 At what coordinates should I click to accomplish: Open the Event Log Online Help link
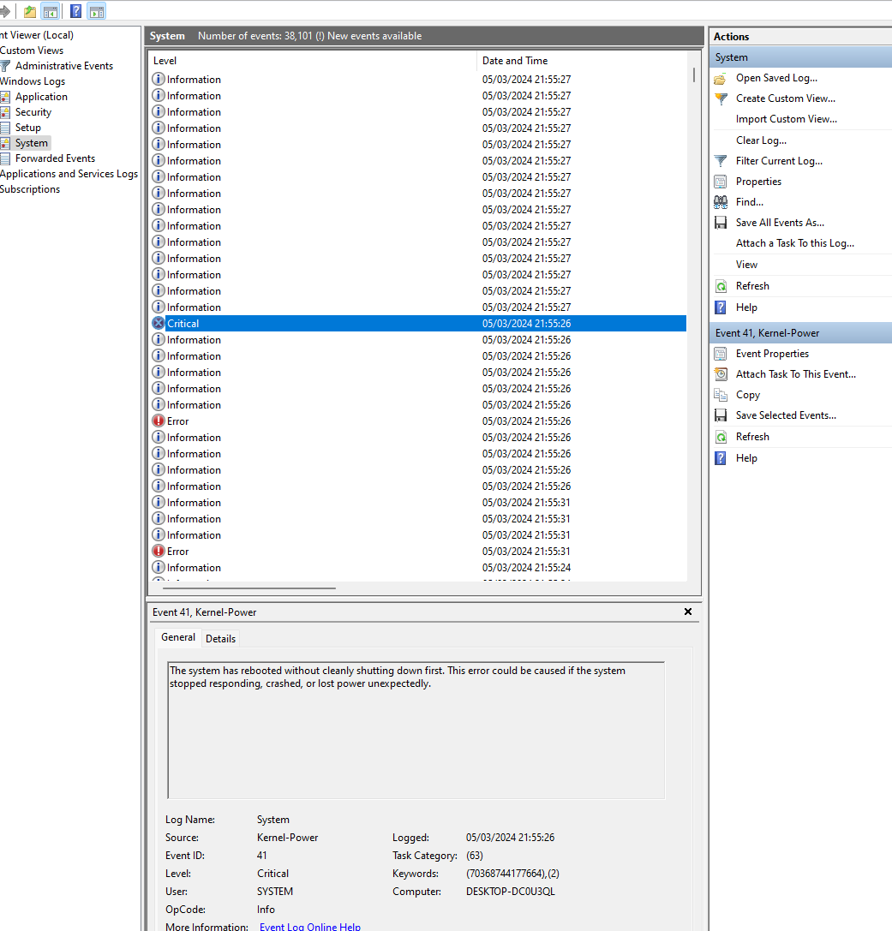pyautogui.click(x=309, y=926)
